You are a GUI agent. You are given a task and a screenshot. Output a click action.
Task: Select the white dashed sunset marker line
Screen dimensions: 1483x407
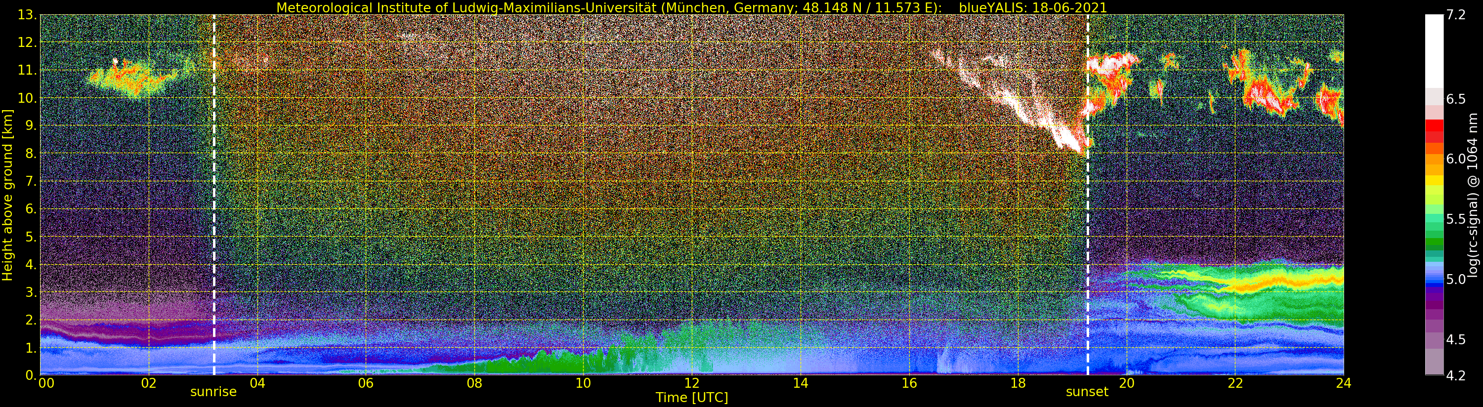point(1088,195)
